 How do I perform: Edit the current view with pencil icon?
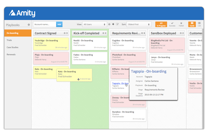(x=117, y=24)
